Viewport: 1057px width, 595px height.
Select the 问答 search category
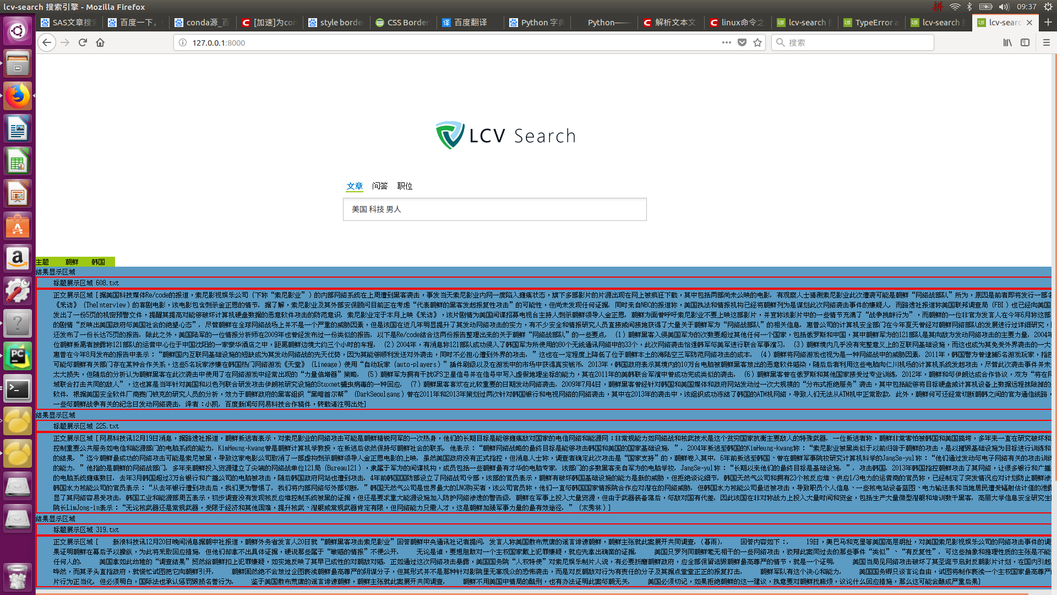380,186
